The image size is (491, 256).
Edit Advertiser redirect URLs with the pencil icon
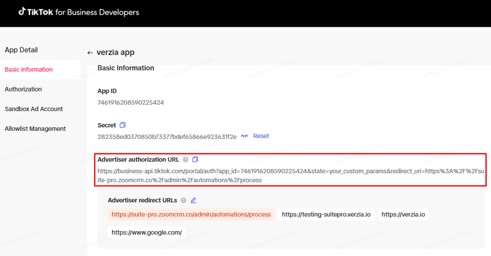click(193, 200)
